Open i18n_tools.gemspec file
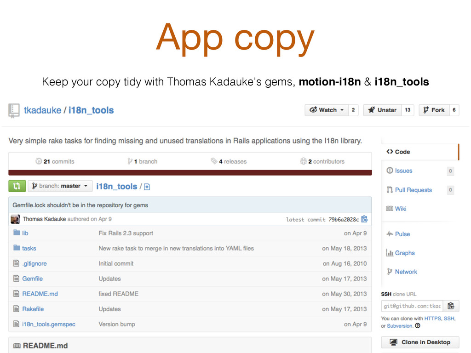 coord(49,324)
